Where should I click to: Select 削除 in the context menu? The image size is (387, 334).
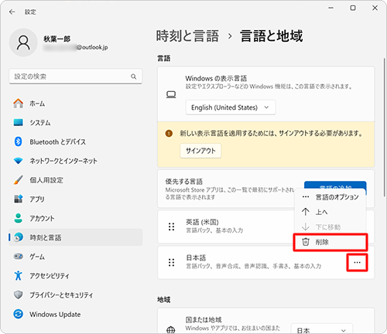tap(330, 242)
